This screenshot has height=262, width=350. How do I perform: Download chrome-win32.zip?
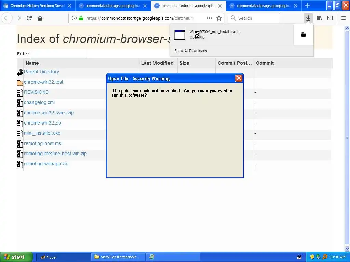tap(42, 123)
